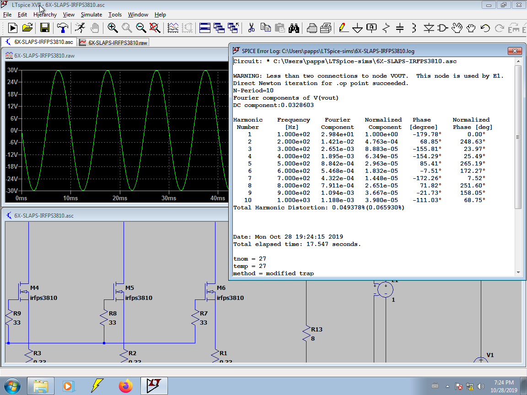Place a Ground symbol
This screenshot has width=527, height=395.
point(357,28)
